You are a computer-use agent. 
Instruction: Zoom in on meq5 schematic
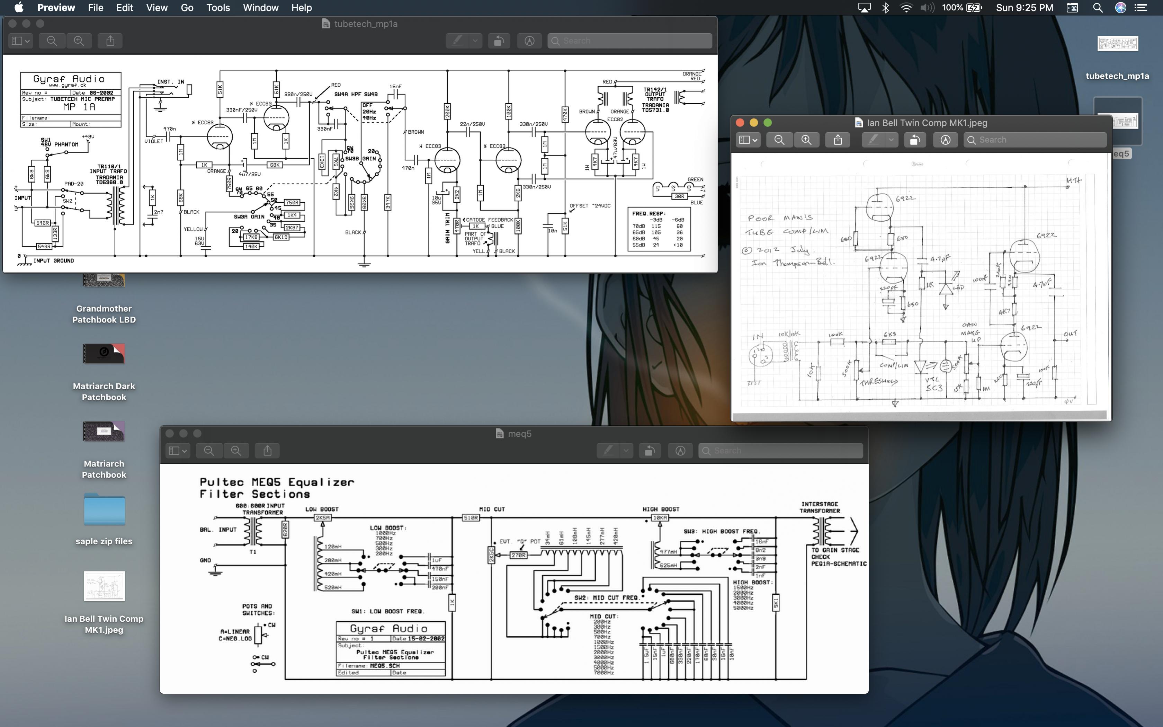[x=236, y=451]
